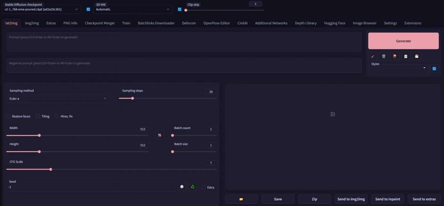The width and height of the screenshot is (444, 206).
Task: Open the Extras tab
Action: (x=51, y=23)
